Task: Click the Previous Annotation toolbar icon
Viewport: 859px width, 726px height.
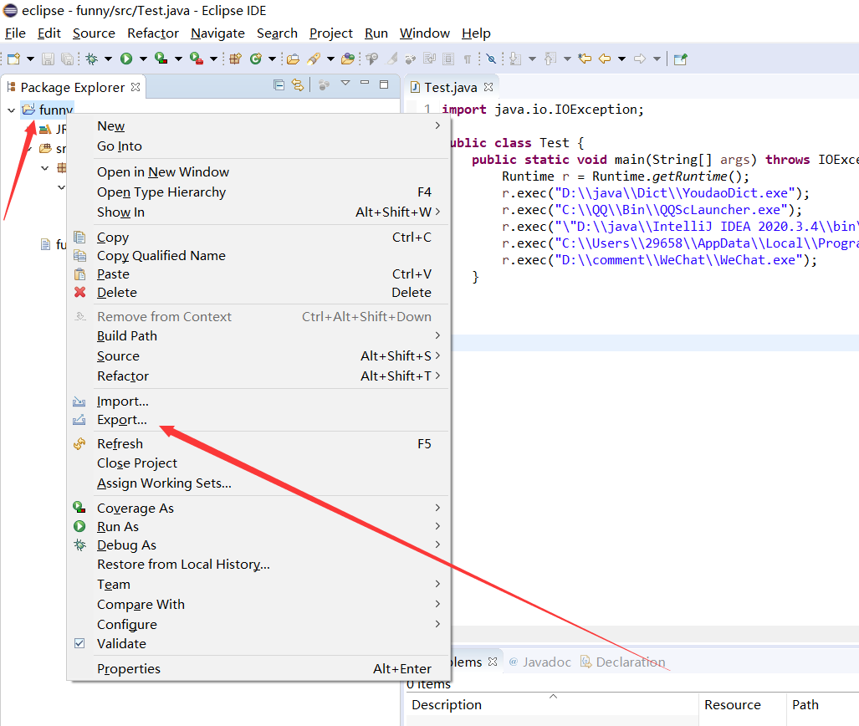Action: [x=550, y=59]
